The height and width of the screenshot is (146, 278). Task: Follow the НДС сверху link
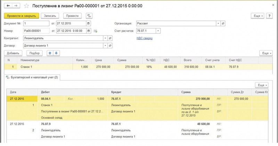[x=145, y=38]
